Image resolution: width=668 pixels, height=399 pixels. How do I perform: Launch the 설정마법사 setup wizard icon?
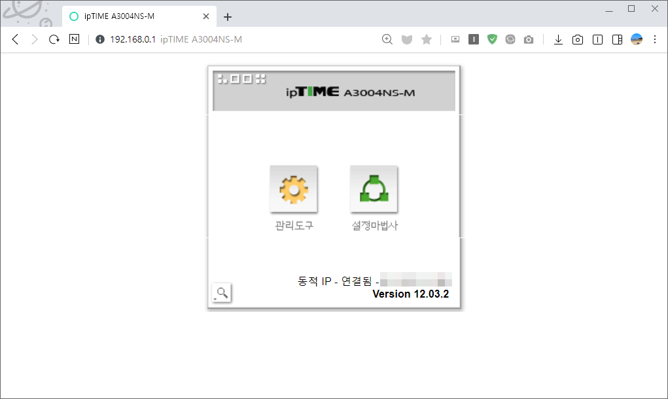pos(374,189)
